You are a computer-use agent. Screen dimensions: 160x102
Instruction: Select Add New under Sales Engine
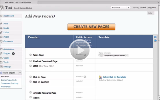[x=5, y=77]
